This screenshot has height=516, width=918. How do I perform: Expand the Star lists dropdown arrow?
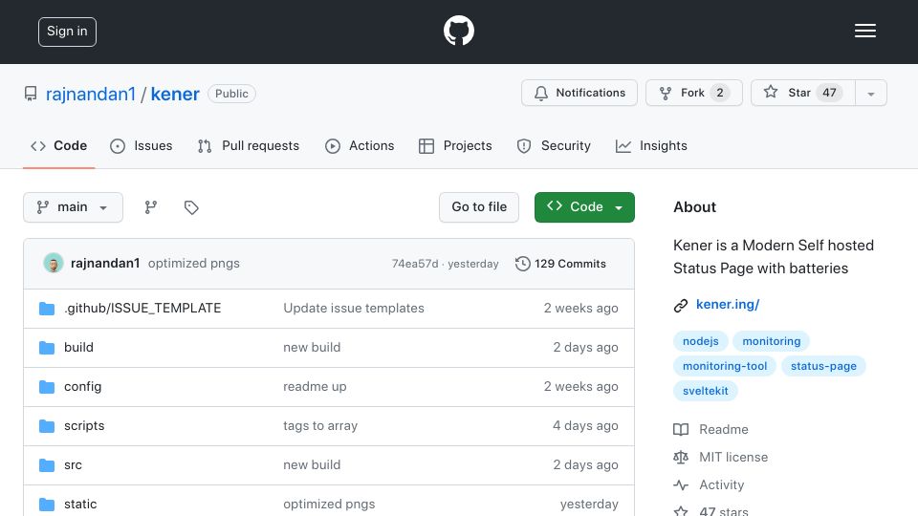pyautogui.click(x=871, y=94)
